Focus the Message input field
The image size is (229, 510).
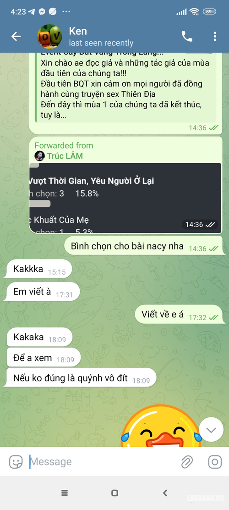pyautogui.click(x=102, y=461)
